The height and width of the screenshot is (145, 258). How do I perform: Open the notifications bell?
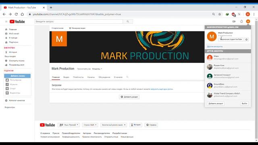click(x=241, y=21)
